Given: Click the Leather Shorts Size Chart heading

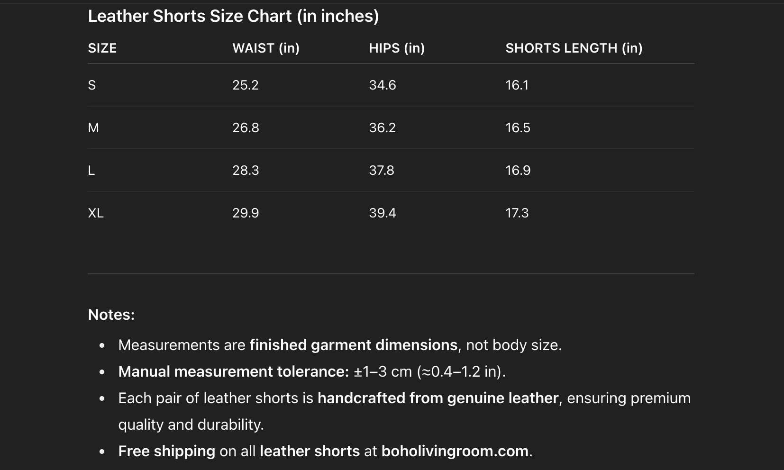Looking at the screenshot, I should [233, 16].
